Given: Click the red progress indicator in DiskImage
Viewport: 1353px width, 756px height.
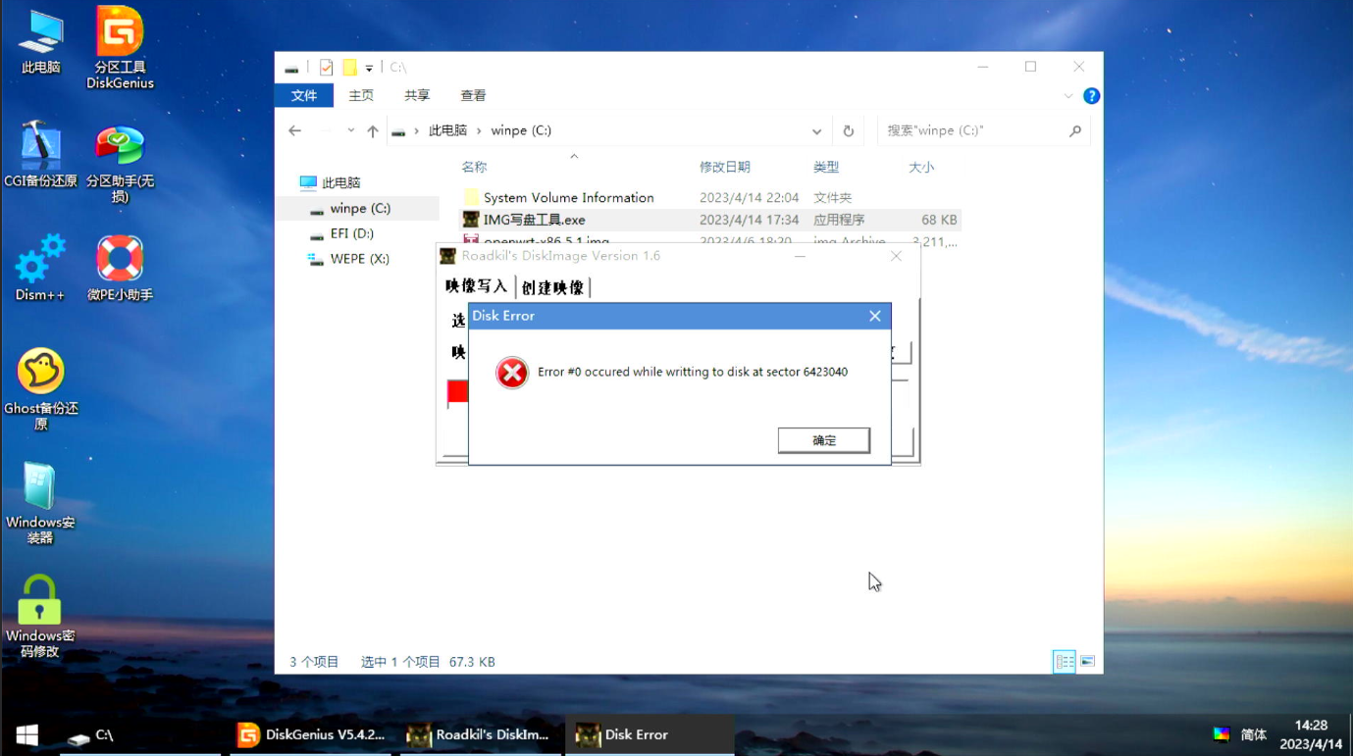Looking at the screenshot, I should [x=457, y=392].
